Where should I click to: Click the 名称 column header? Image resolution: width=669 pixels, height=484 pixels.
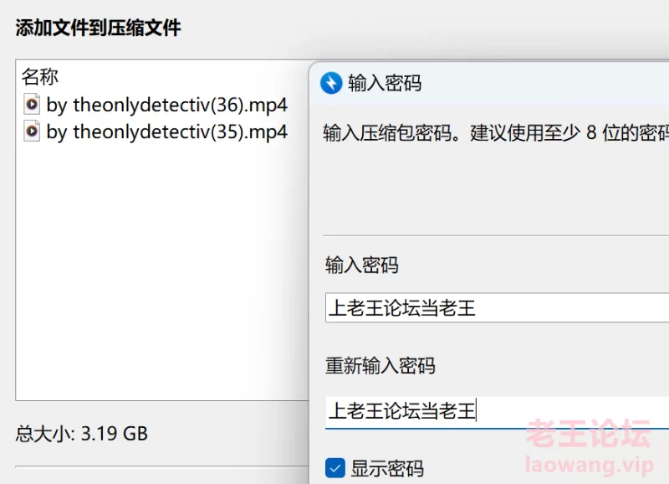coord(39,77)
